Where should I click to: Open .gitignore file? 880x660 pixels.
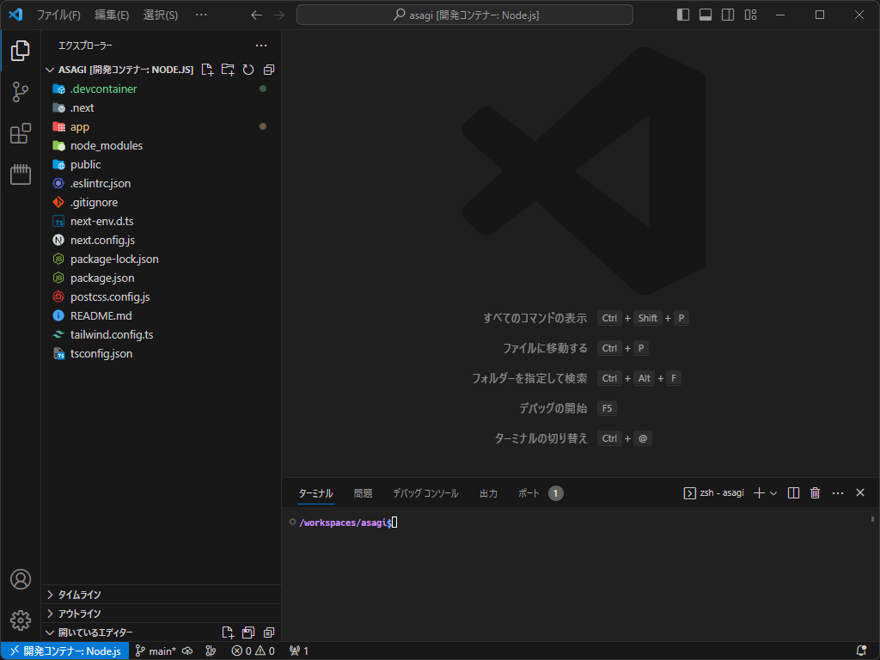pos(161,202)
